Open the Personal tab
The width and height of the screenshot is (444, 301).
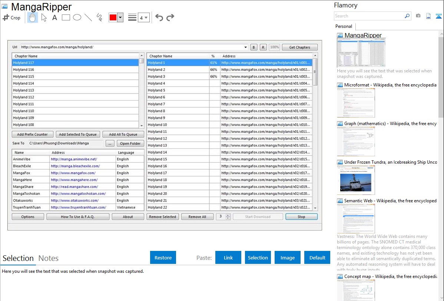[x=344, y=26]
